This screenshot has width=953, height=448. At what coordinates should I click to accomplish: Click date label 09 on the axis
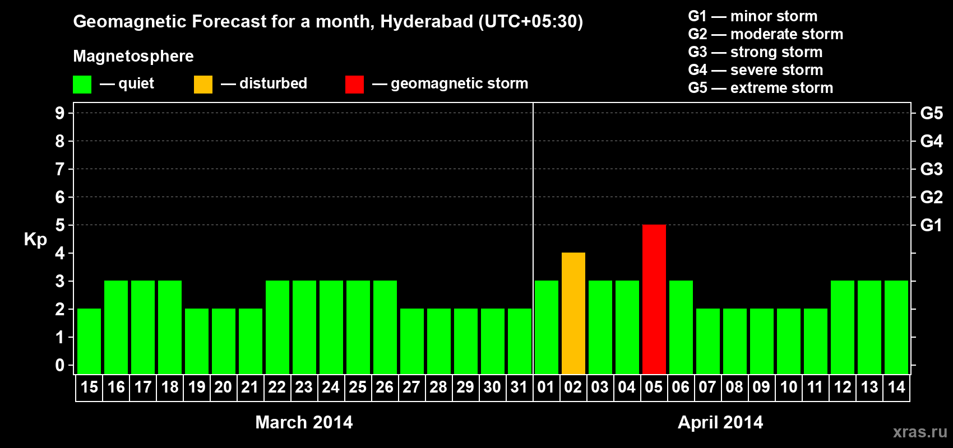[x=761, y=388]
